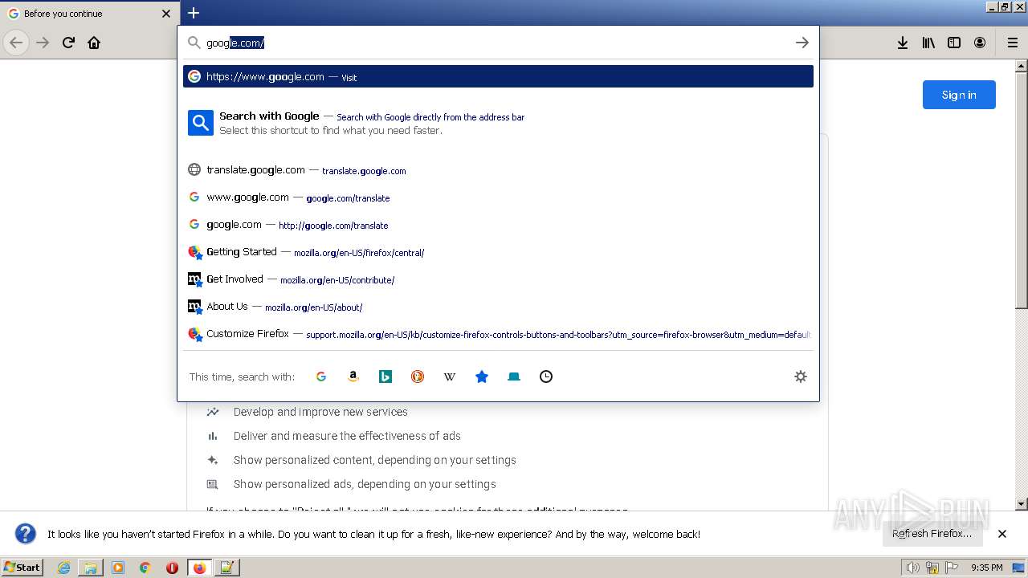Image resolution: width=1028 pixels, height=578 pixels.
Task: Click the question mark info icon
Action: (x=26, y=534)
